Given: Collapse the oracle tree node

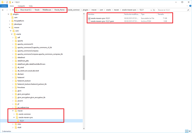Looking at the screenshot, I should [x=12, y=34].
